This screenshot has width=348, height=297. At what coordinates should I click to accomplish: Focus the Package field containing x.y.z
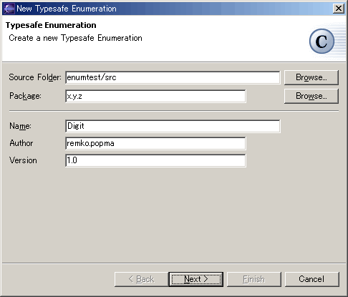pyautogui.click(x=155, y=96)
